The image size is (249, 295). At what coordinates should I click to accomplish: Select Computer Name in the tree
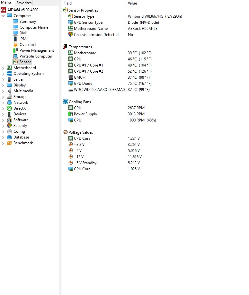(34, 27)
